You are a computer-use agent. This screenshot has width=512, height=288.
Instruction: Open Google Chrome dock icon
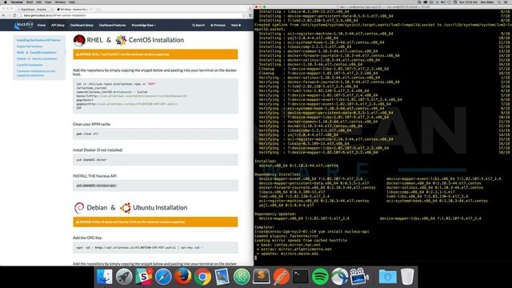coord(202,277)
